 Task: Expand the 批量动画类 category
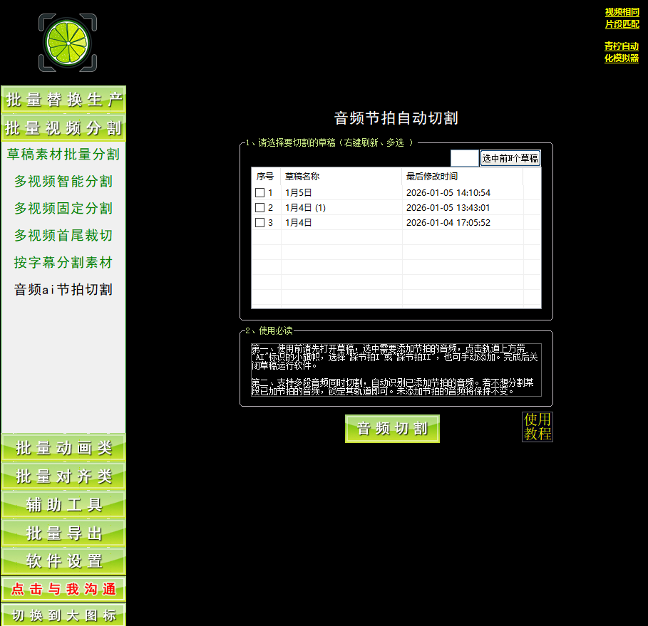(63, 448)
